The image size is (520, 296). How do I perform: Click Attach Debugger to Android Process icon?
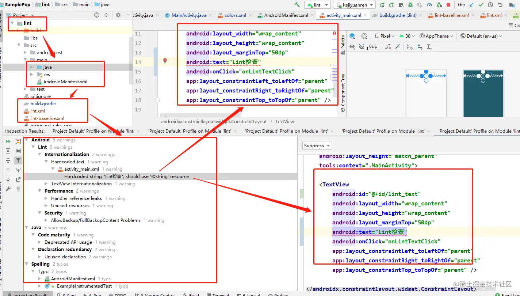coord(439,5)
